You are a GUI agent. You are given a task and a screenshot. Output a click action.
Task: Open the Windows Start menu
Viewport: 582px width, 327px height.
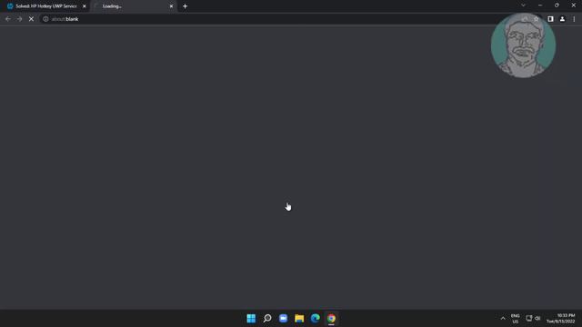[x=251, y=319]
